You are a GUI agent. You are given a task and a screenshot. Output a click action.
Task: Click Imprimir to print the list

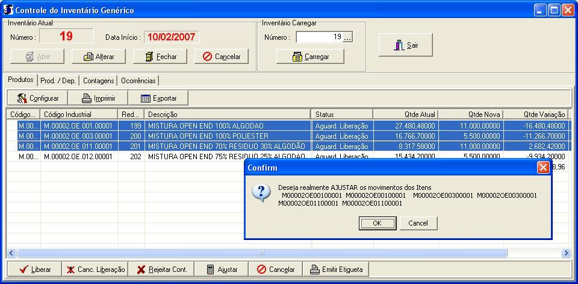98,98
